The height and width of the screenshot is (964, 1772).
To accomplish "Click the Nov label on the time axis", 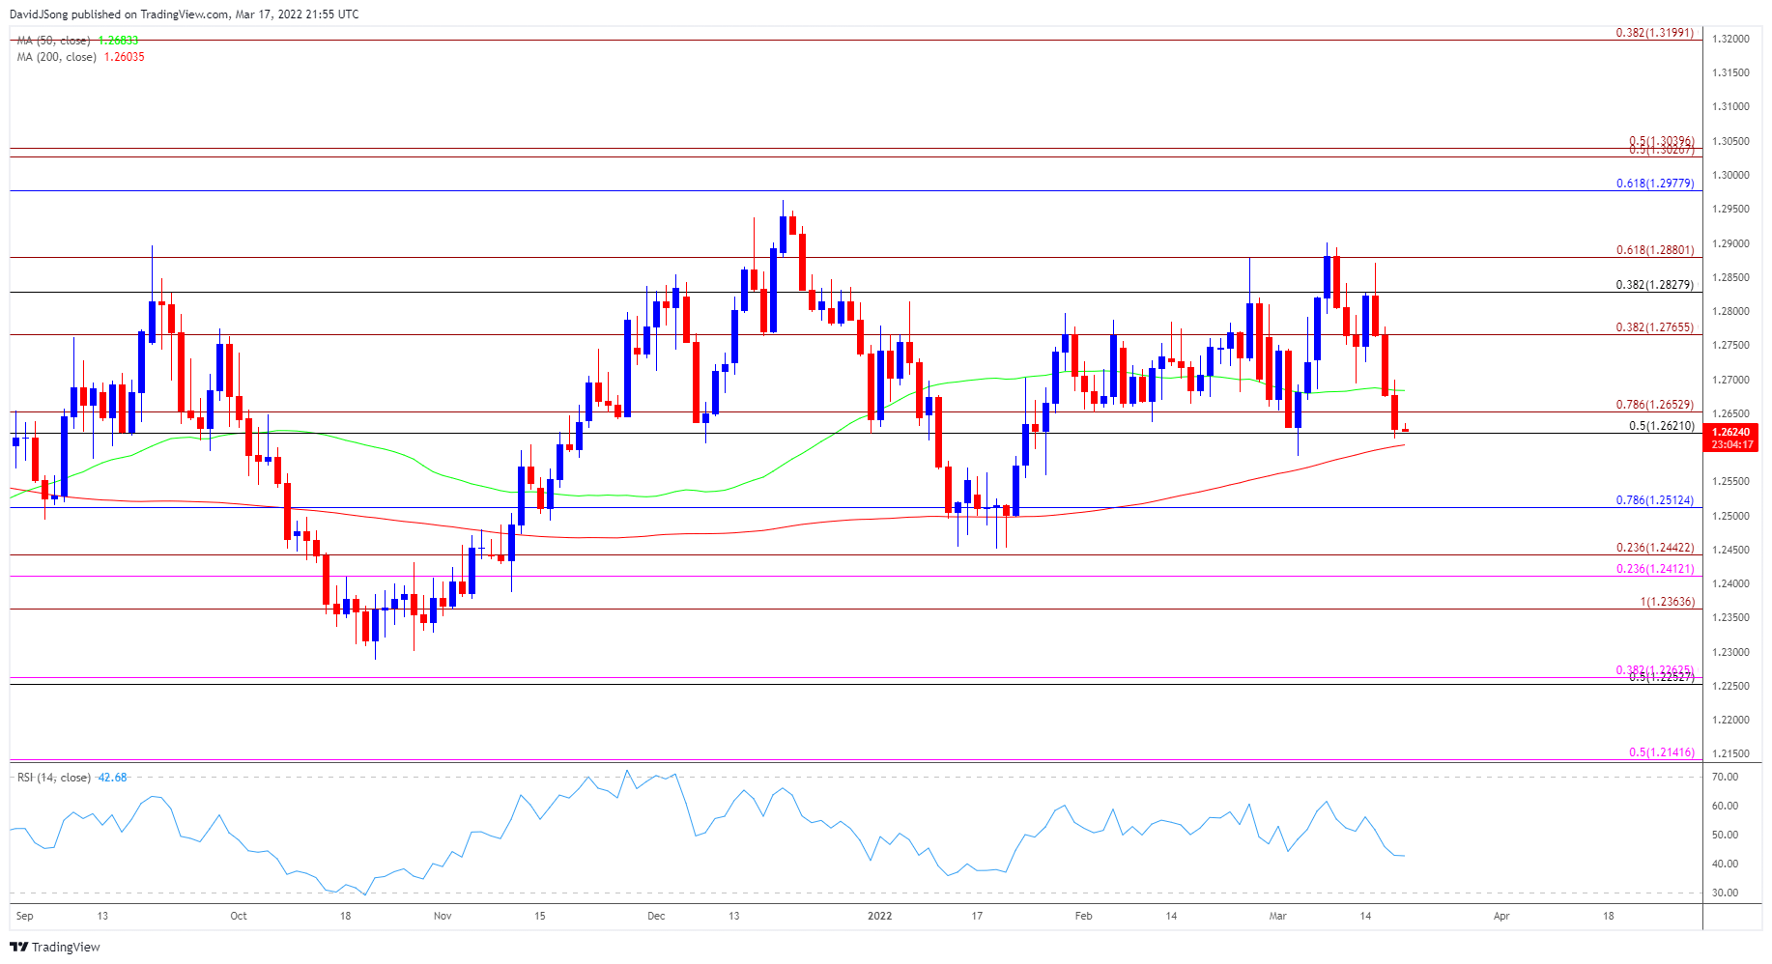I will click(443, 916).
